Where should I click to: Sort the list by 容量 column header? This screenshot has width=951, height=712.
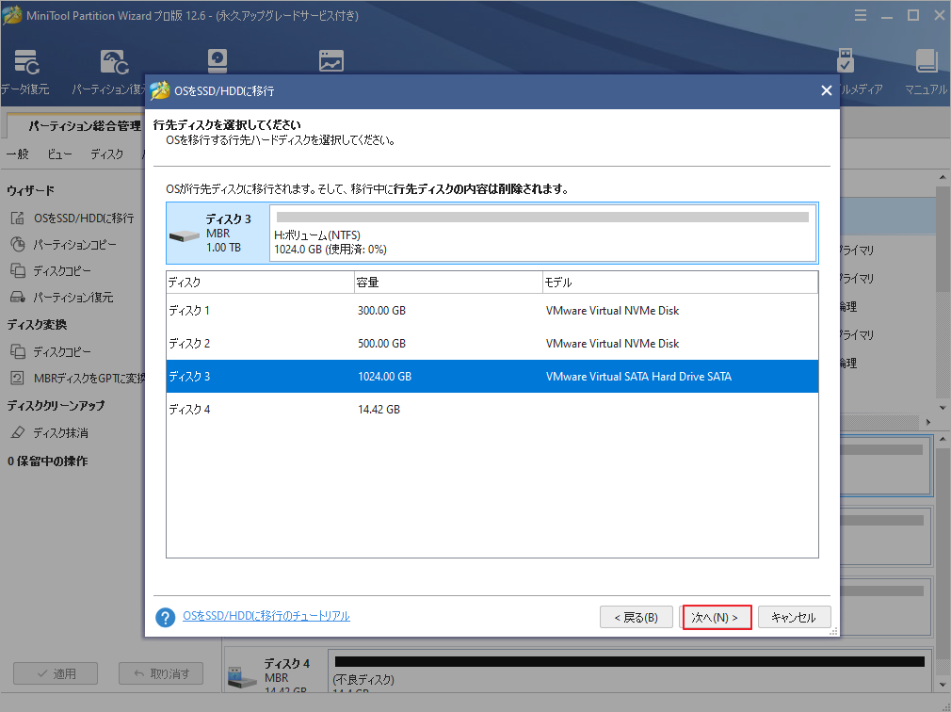pos(447,283)
